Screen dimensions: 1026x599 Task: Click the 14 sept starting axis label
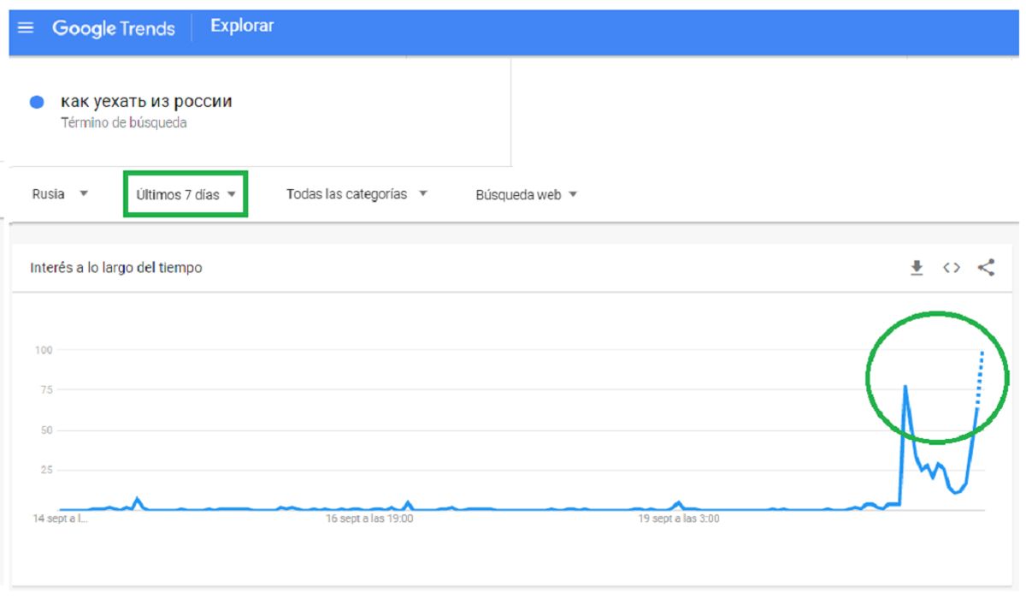(x=60, y=518)
